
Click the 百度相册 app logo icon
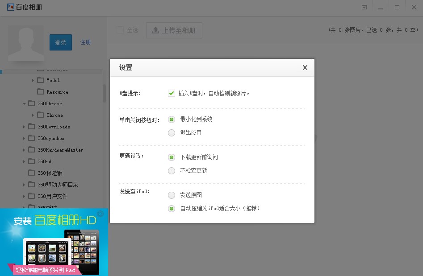click(x=11, y=7)
